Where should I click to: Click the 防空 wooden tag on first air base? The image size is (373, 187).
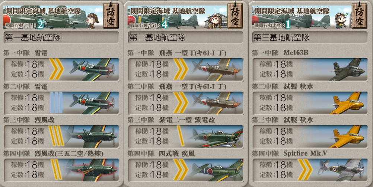pyautogui.click(x=111, y=16)
